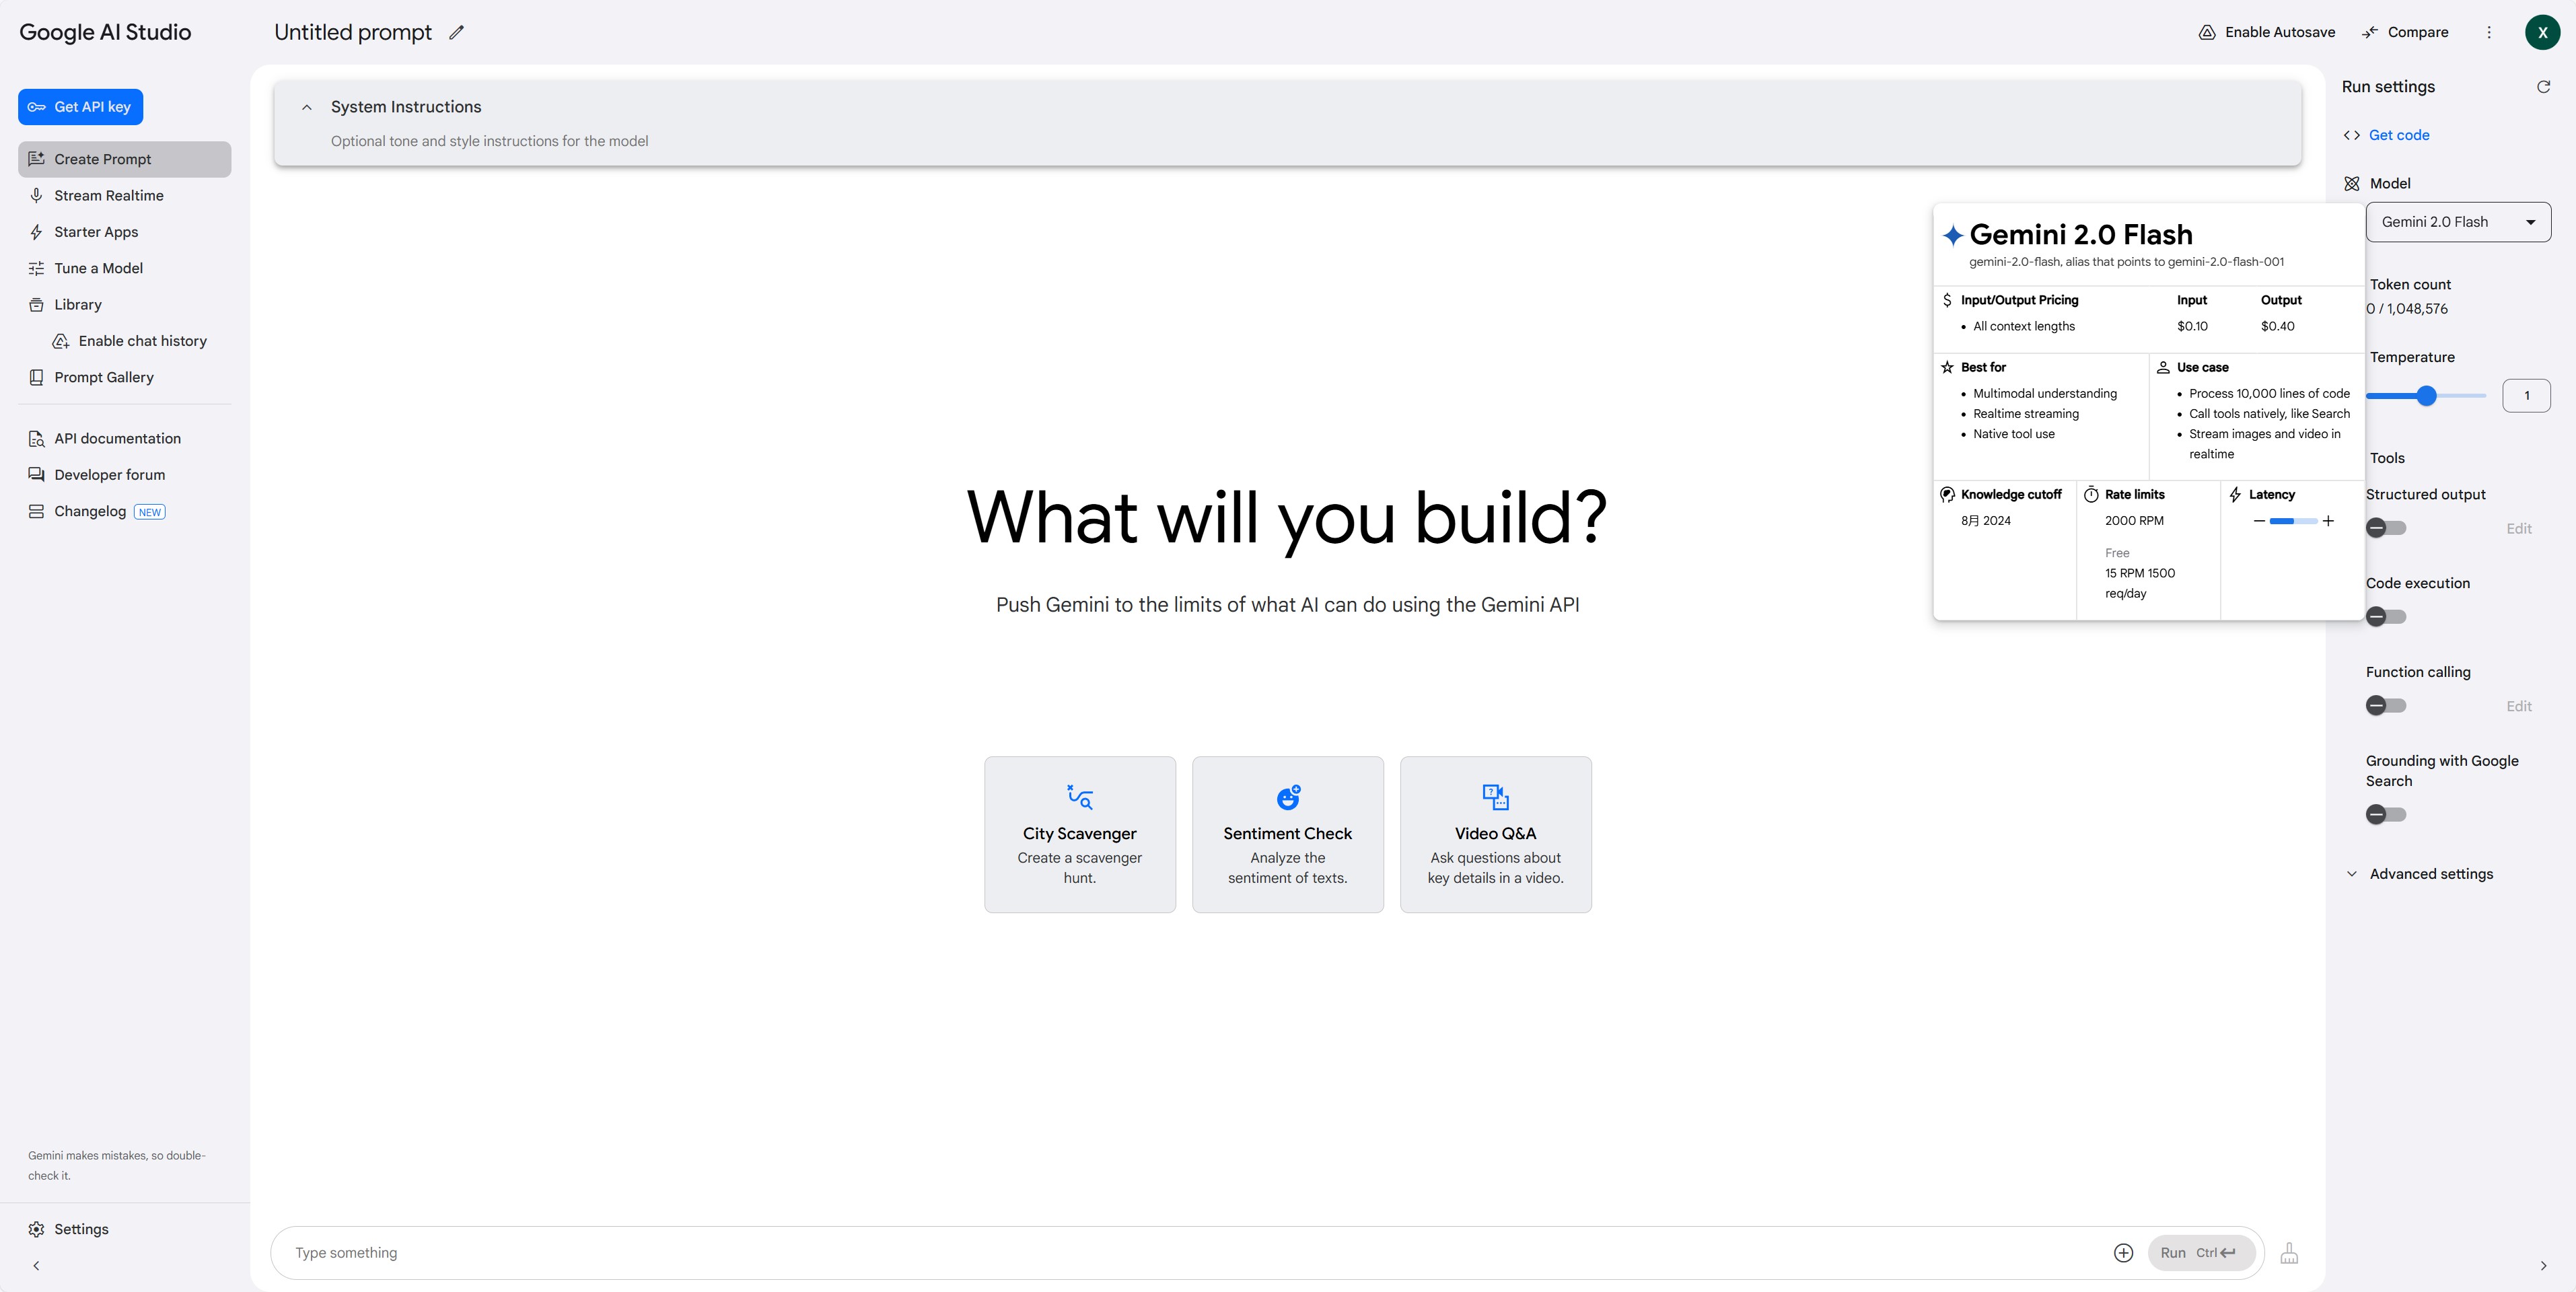Open Stream Realtime from the sidebar
2576x1292 pixels.
coord(124,195)
